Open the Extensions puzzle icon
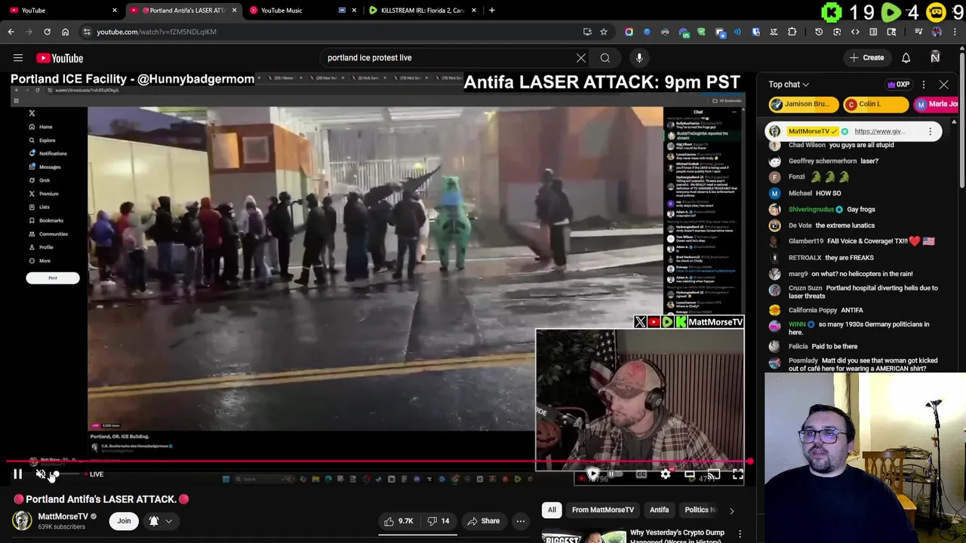 point(792,32)
